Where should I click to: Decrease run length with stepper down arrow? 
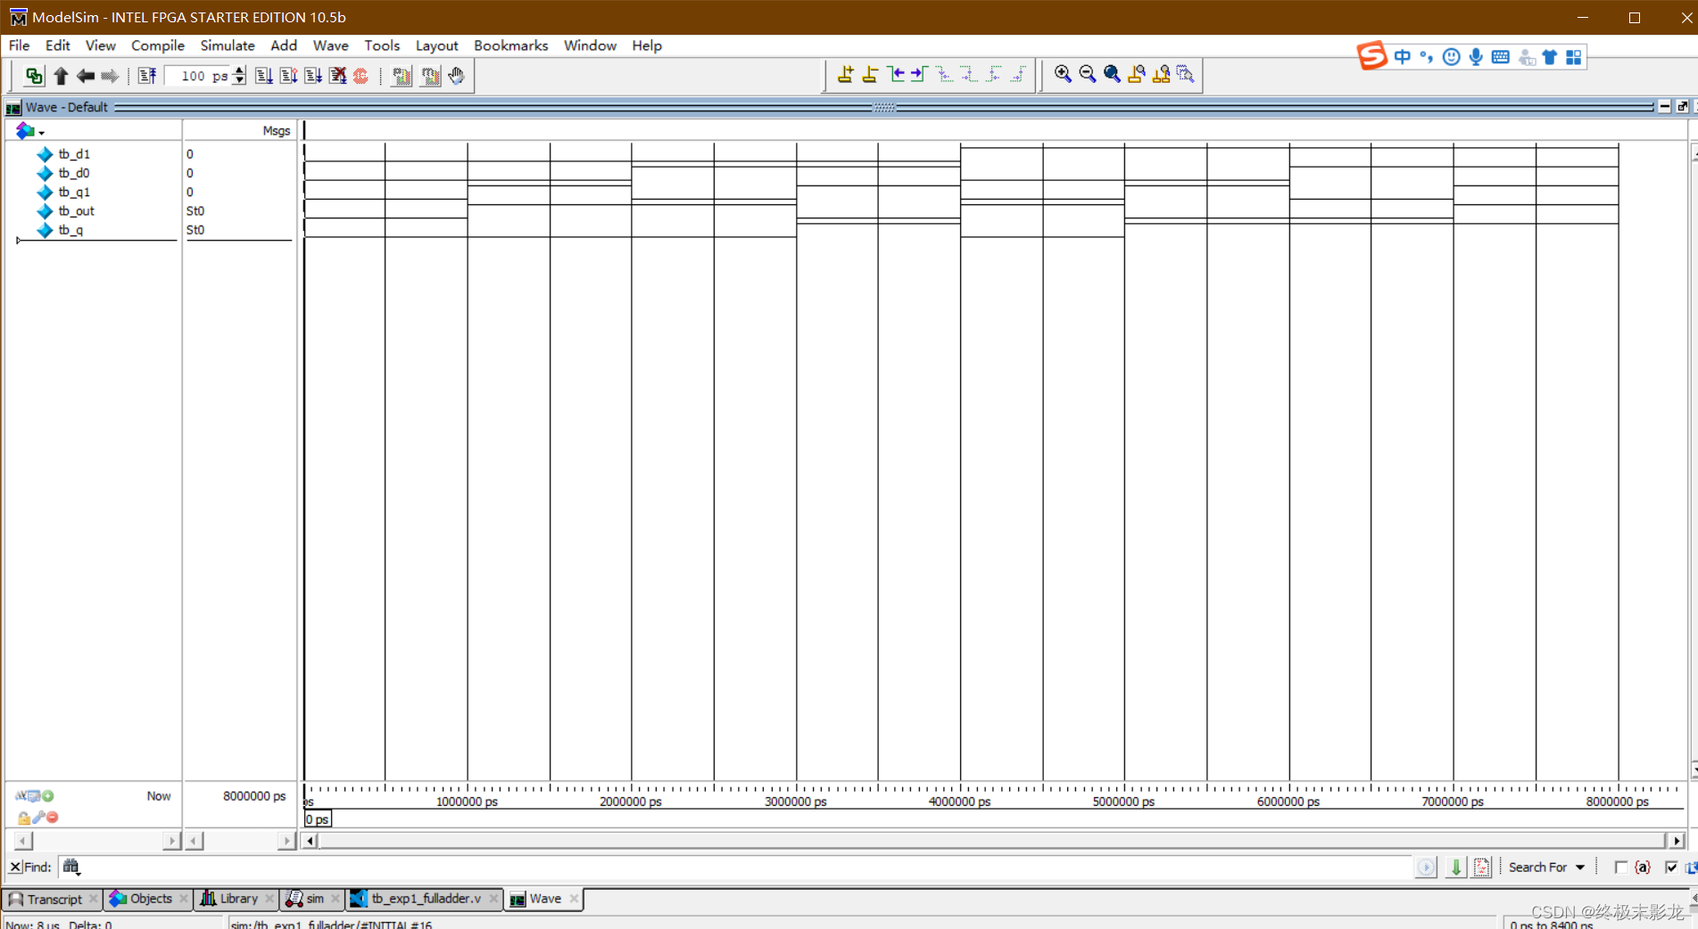(x=239, y=81)
